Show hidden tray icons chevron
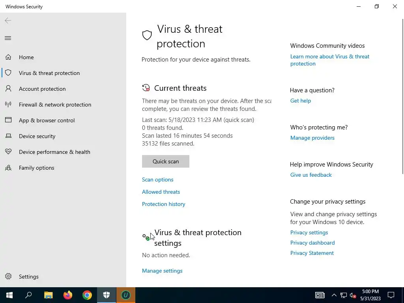The width and height of the screenshot is (404, 303). (334, 295)
